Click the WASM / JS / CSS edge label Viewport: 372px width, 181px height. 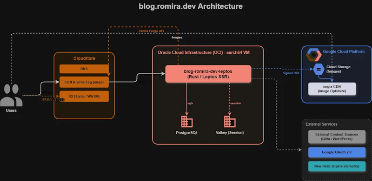pyautogui.click(x=53, y=99)
